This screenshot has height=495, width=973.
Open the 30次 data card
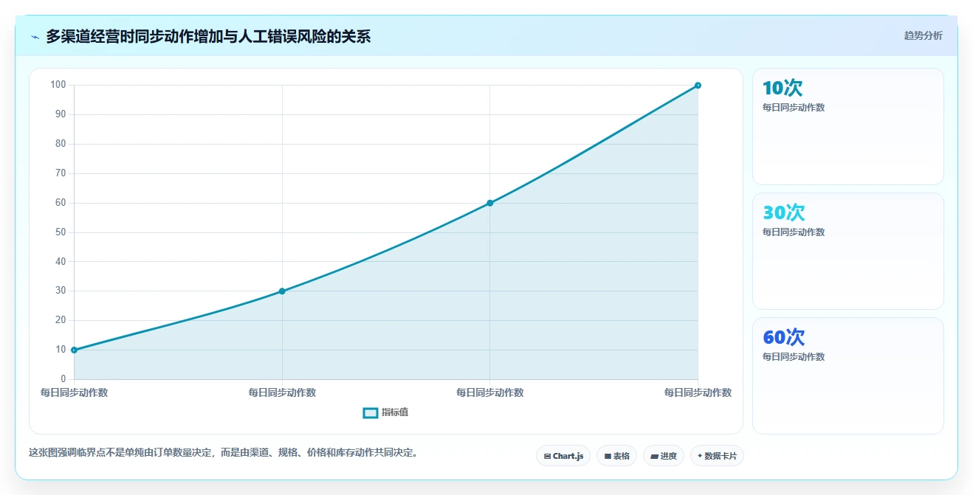pos(847,251)
